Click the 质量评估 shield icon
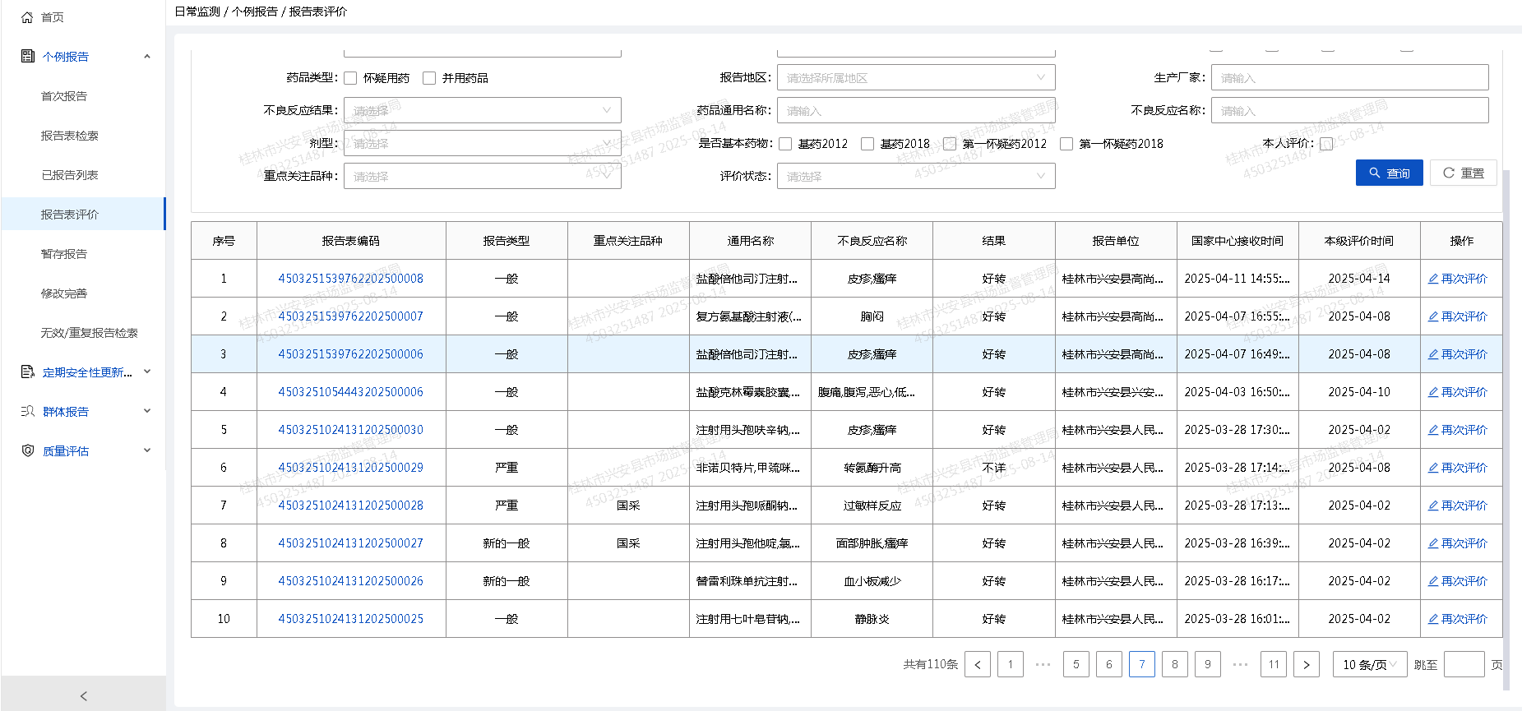Screen dimensions: 1522x711 pos(27,451)
